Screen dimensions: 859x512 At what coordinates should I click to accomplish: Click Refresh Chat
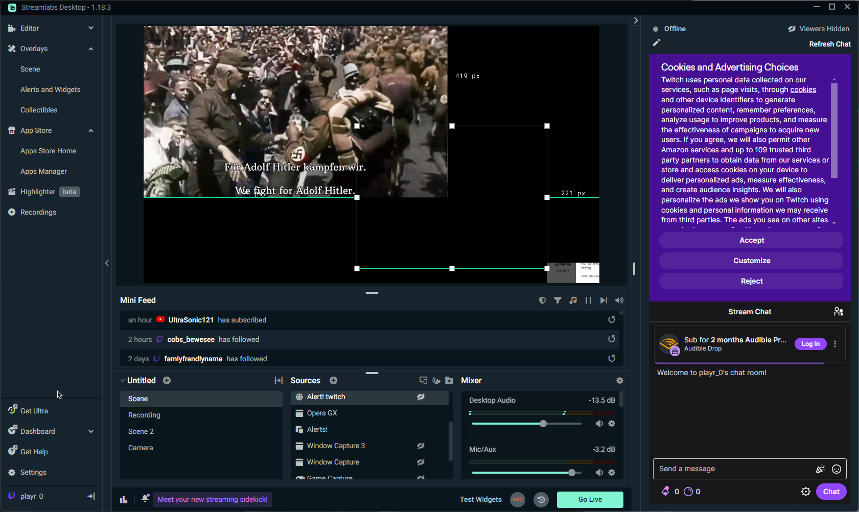pos(830,44)
